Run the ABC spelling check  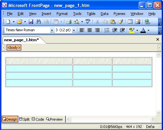pos(88,21)
